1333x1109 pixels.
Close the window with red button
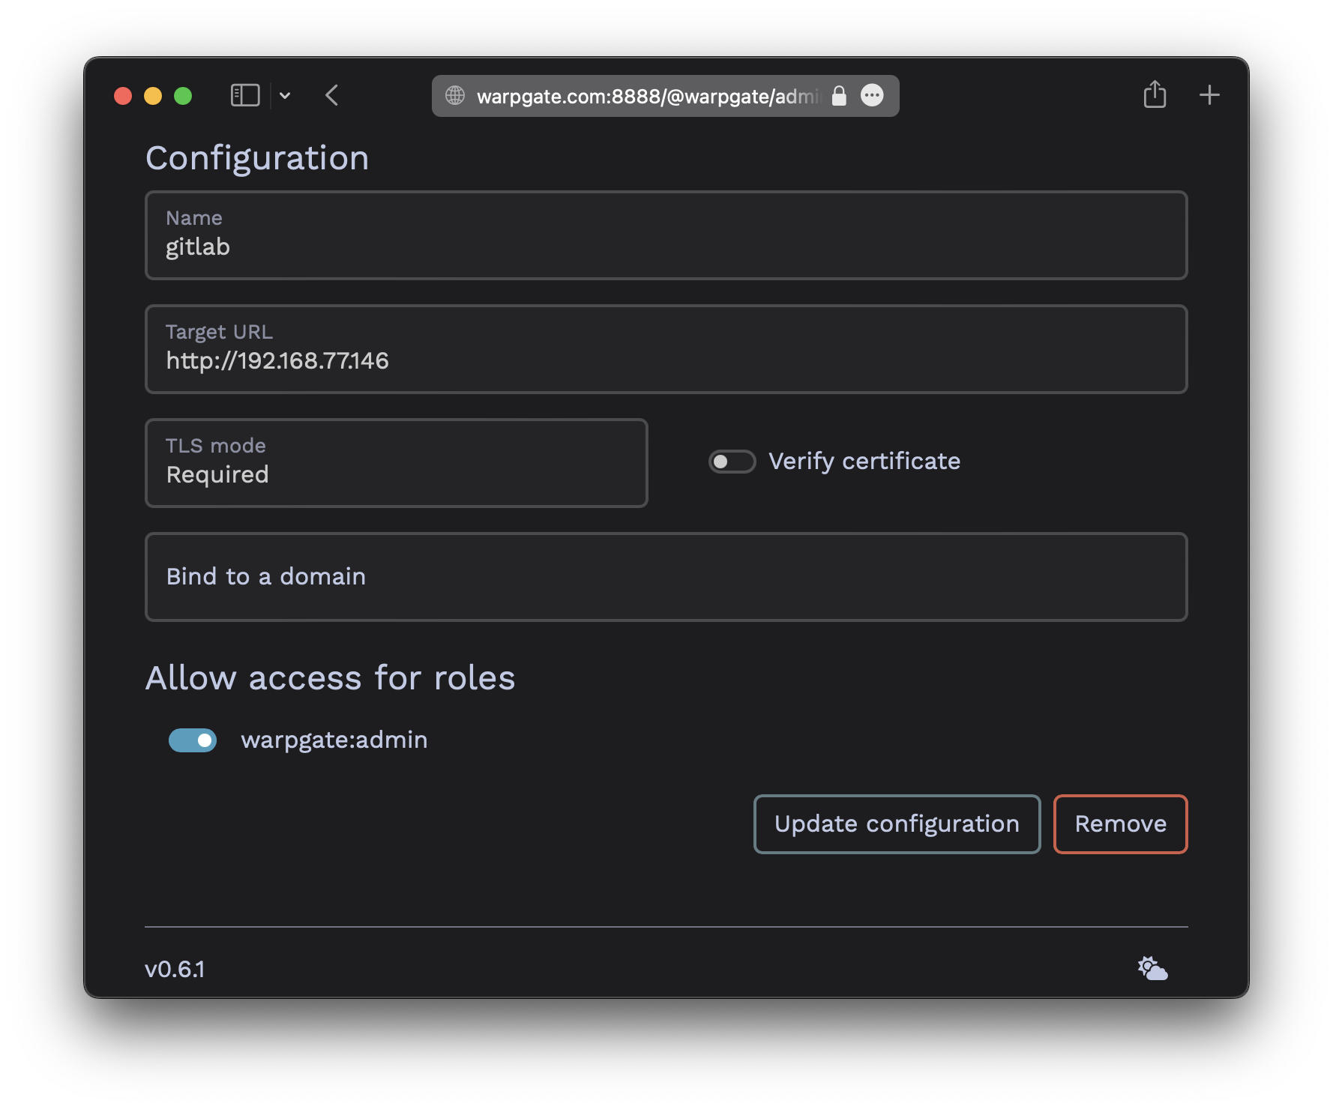pos(123,96)
